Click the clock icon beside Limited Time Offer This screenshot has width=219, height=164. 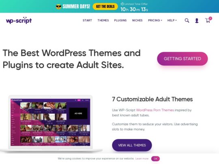pos(122,4)
